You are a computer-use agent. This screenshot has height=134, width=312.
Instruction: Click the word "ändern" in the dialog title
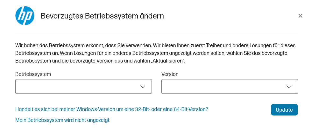tap(153, 16)
